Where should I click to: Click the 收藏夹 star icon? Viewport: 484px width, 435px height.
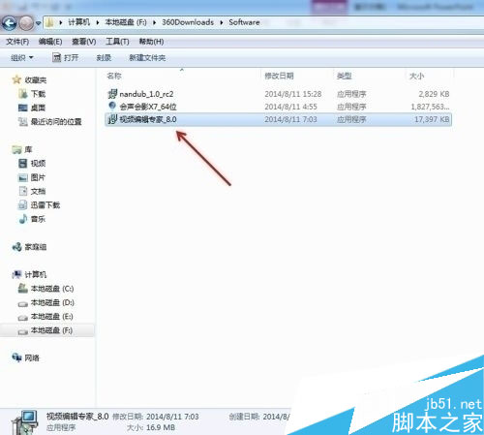point(16,79)
